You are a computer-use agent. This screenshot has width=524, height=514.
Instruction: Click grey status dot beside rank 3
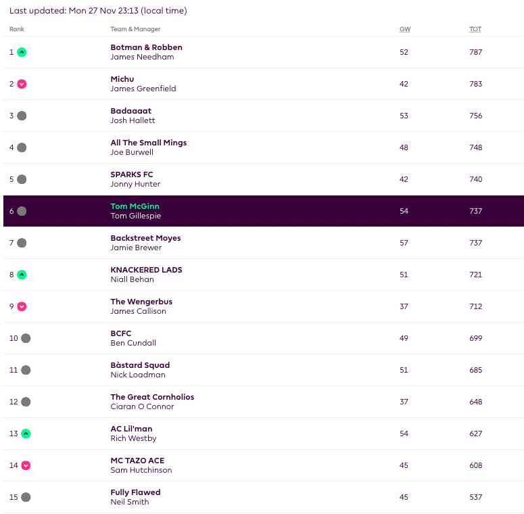tap(22, 116)
